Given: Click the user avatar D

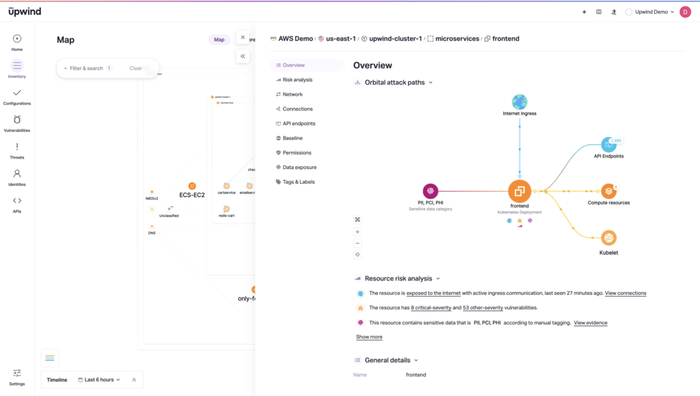Looking at the screenshot, I should point(685,12).
